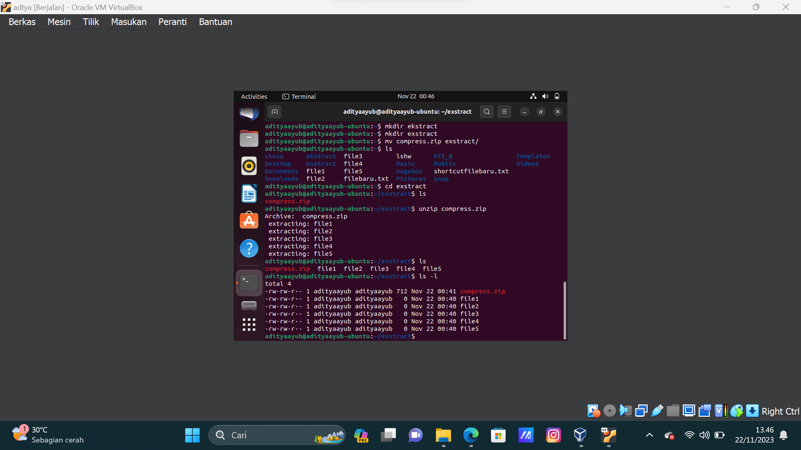Click 'Archive: compress.zip' output line
801x450 pixels.
tap(306, 216)
